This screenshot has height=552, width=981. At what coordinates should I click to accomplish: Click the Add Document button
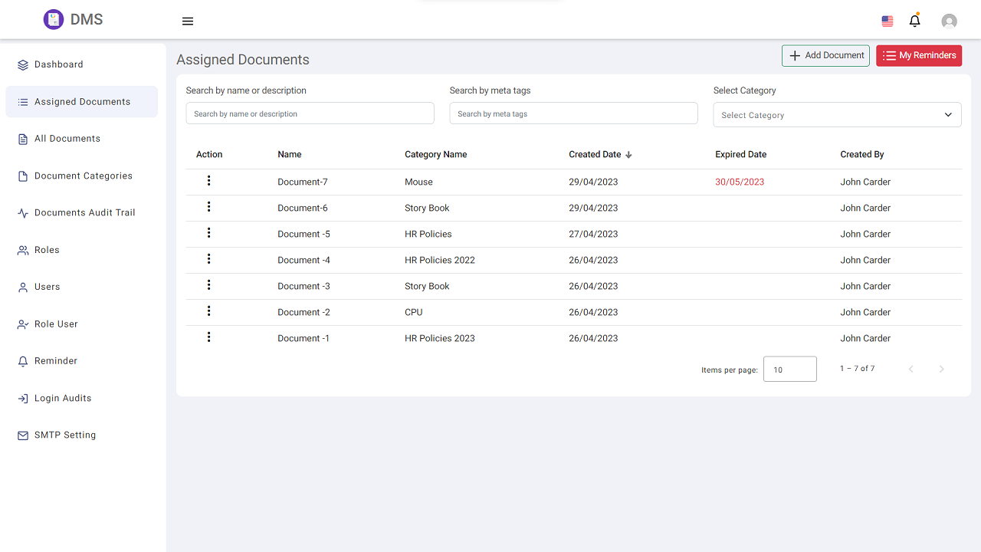click(x=825, y=55)
